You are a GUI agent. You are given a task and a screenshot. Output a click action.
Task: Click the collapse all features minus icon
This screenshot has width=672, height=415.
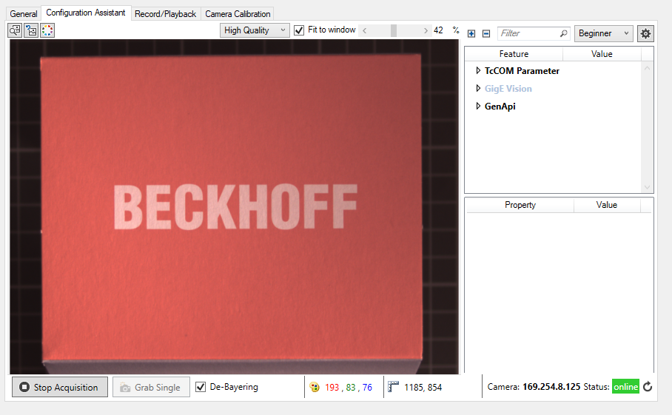pyautogui.click(x=486, y=33)
